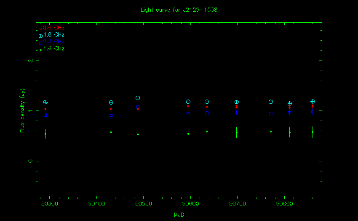The height and width of the screenshot is (221, 358).
Task: Click the green 1.6 GHz point at the last epoch
Action: [x=313, y=132]
